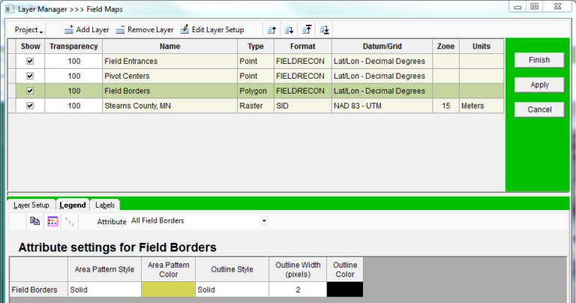Click the Field Borders row label in legend

point(38,289)
